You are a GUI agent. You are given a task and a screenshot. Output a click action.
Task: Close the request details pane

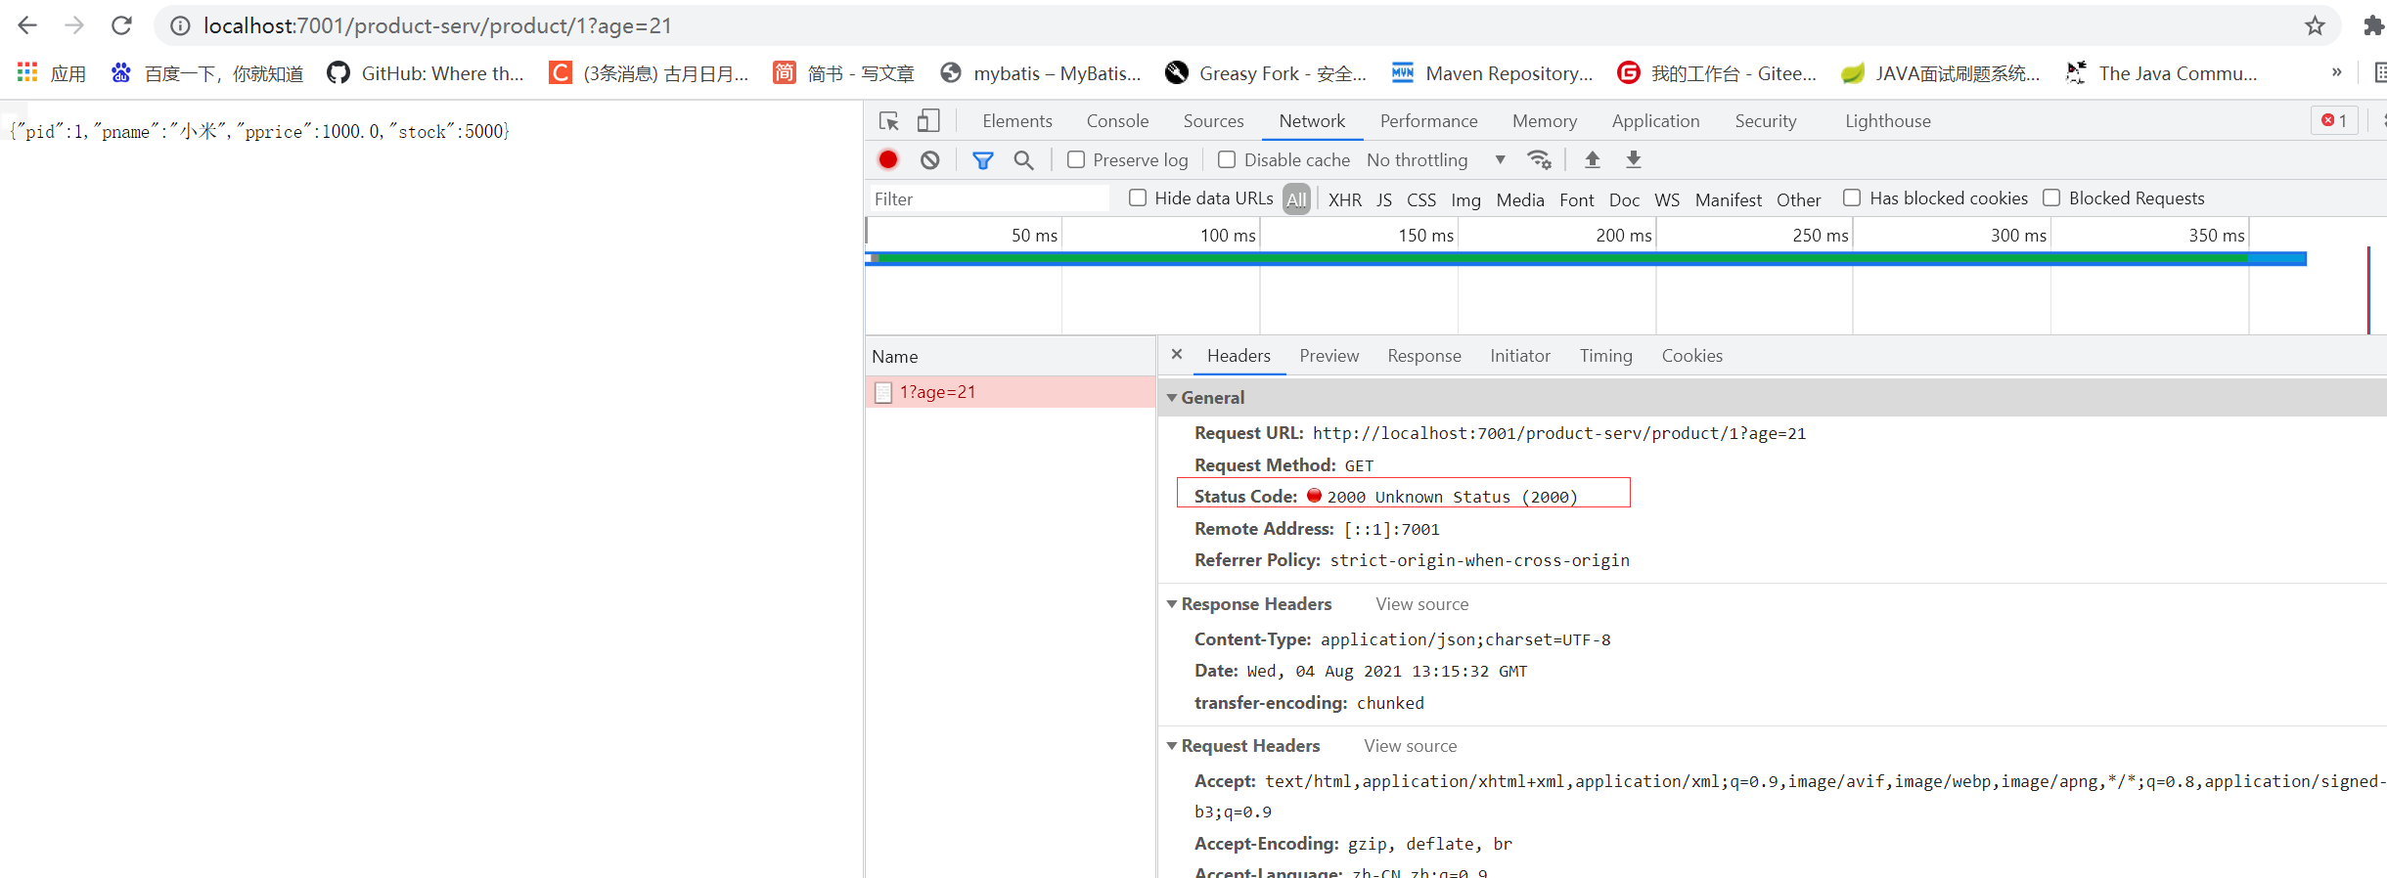point(1177,355)
